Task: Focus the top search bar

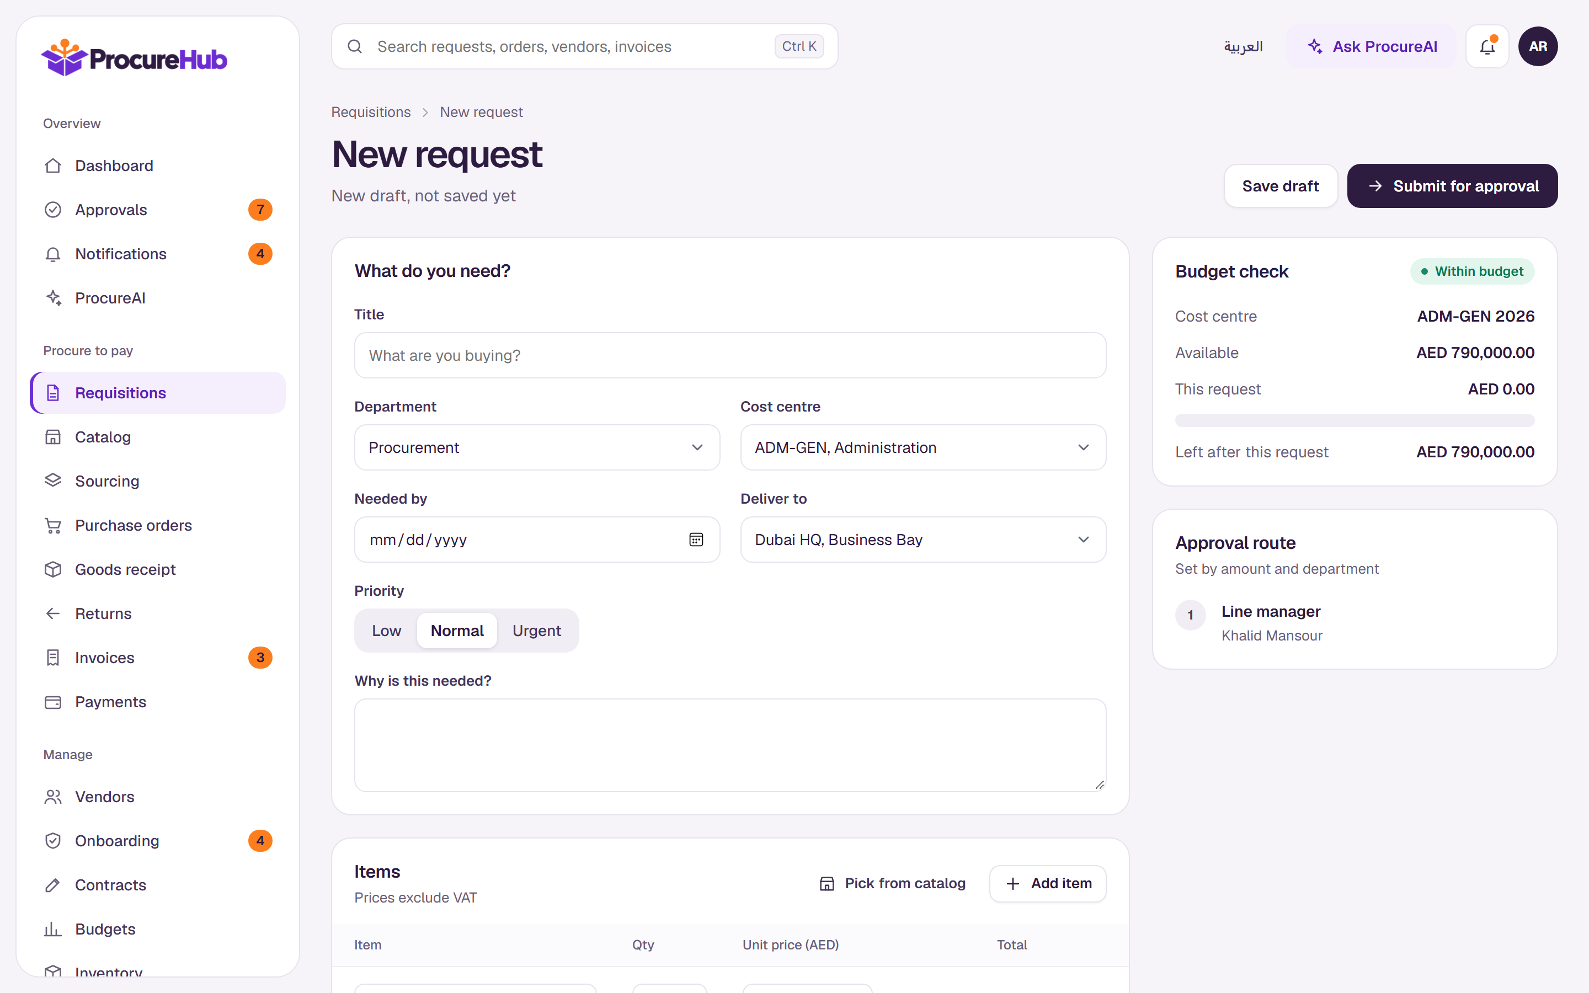Action: 584,47
